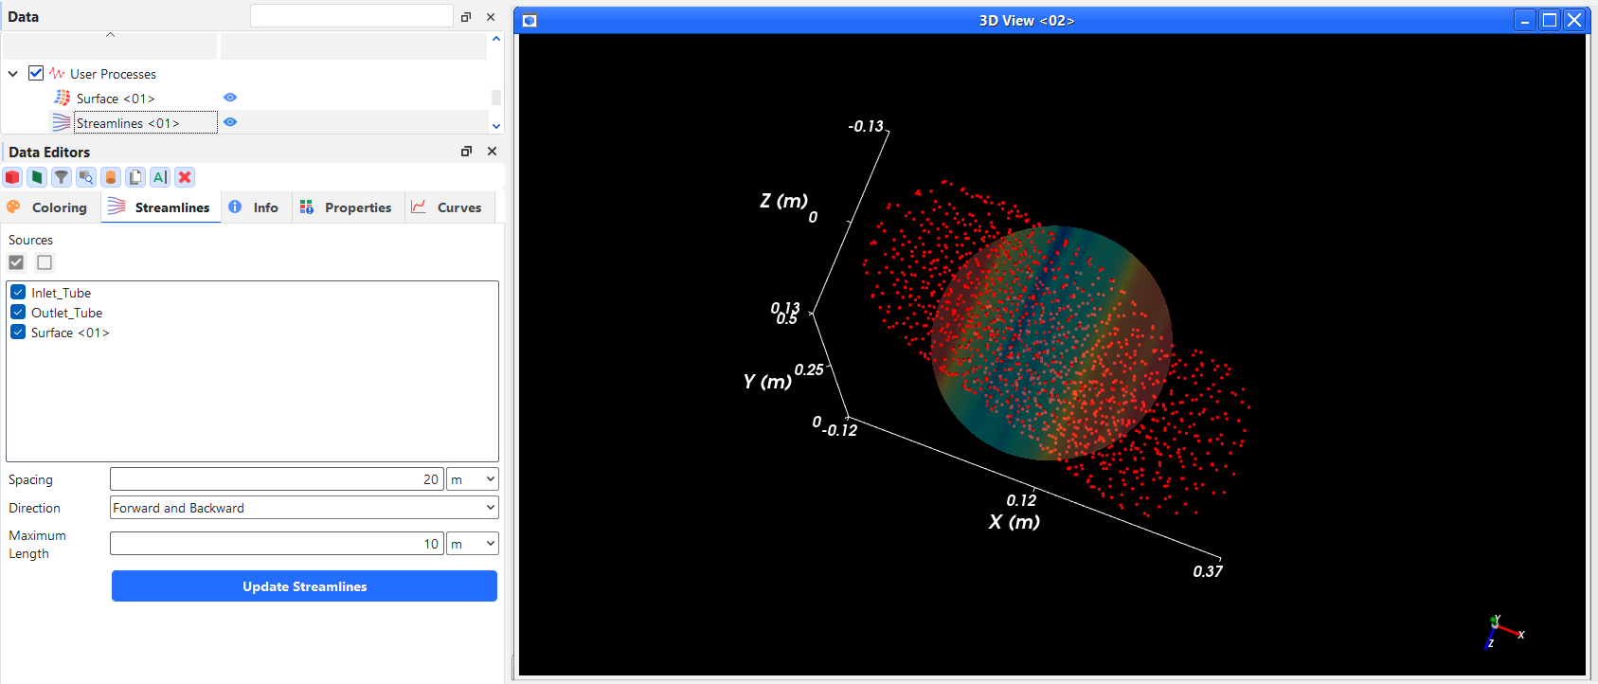Uncheck the Outlet_Tube source checkbox
Viewport: 1598px width, 684px height.
pos(18,313)
